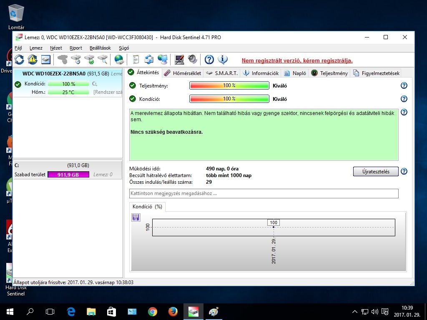Click the blue question mark toolbar icon
This screenshot has width=427, height=320.
tap(209, 59)
